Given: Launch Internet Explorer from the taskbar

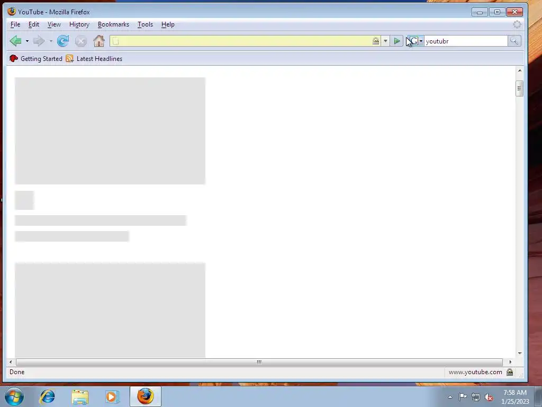Looking at the screenshot, I should click(x=47, y=396).
